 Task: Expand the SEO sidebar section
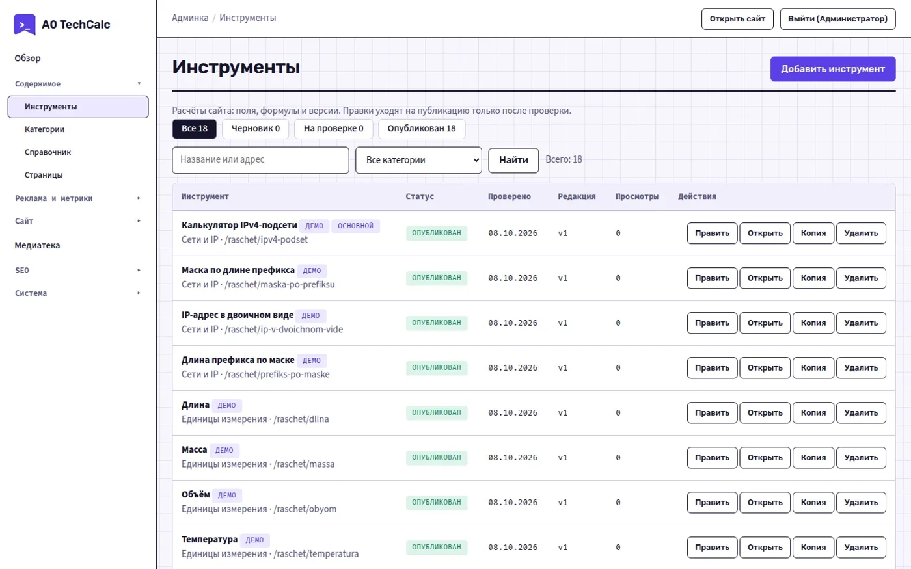click(78, 271)
